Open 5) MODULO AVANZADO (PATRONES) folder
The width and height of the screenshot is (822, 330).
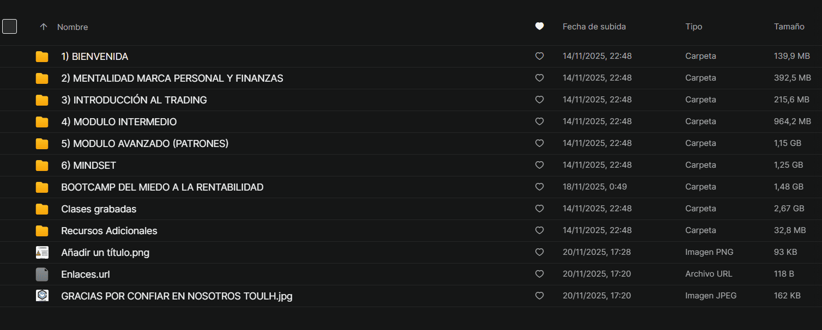144,144
